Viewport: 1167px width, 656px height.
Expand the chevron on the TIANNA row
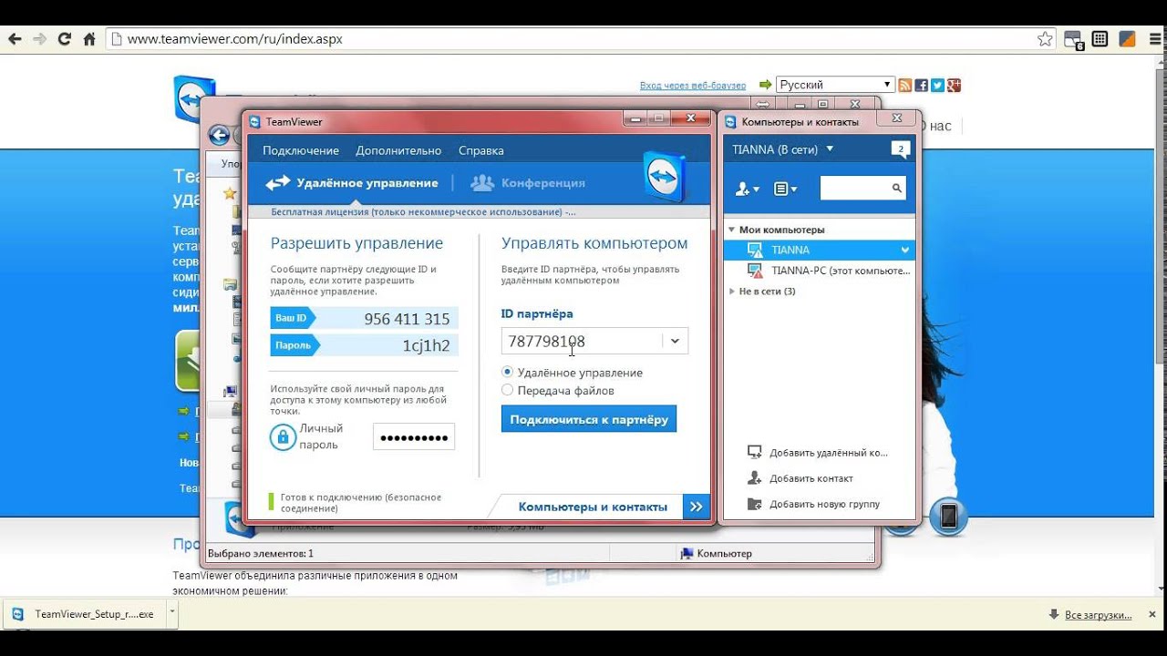(x=904, y=250)
